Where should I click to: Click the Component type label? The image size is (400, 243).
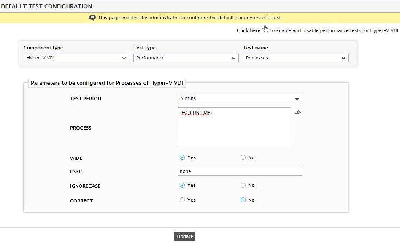point(43,48)
